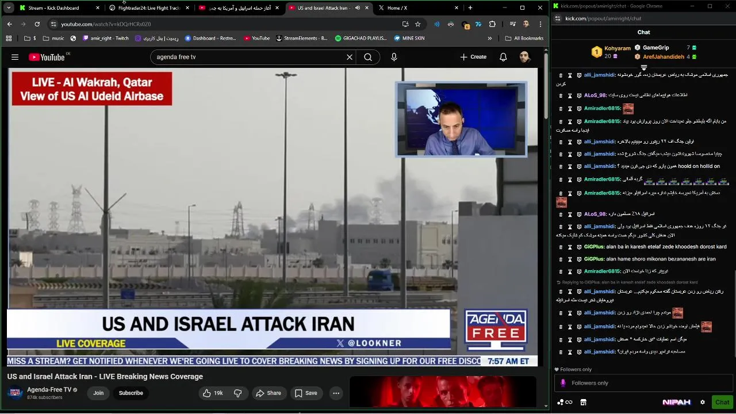The image size is (736, 414).
Task: Go back in Chrome browser history
Action: tap(9, 24)
